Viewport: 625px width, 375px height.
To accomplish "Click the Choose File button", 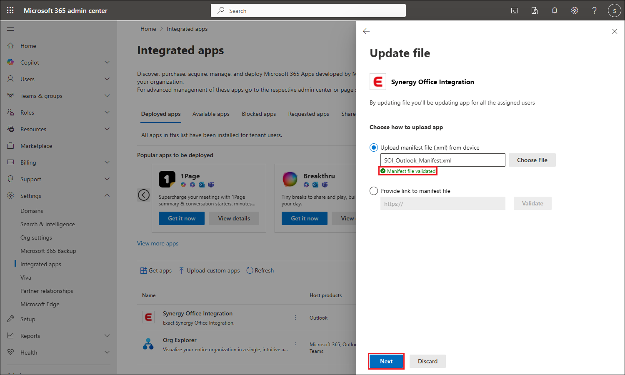I will [532, 160].
